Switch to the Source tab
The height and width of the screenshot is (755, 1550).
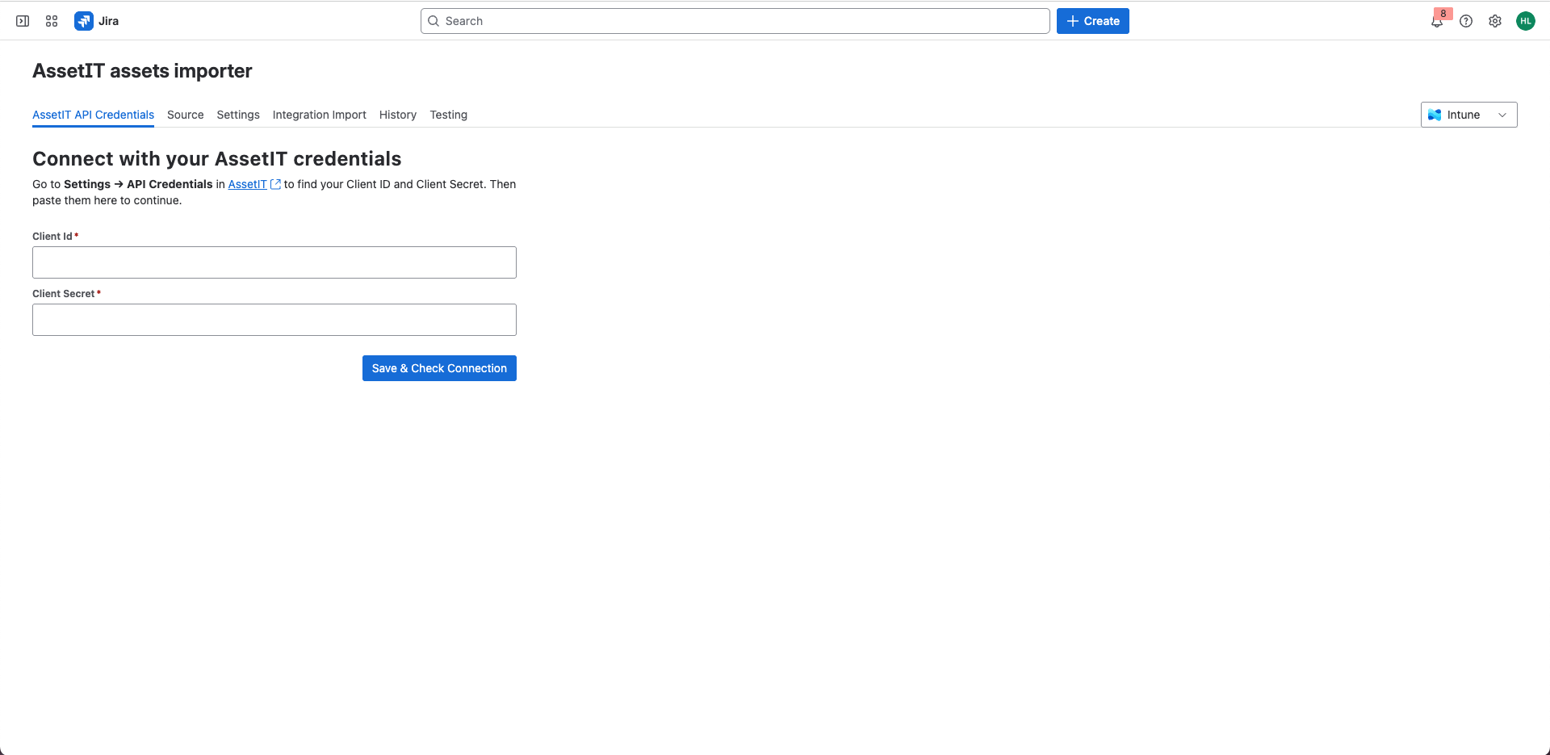(x=185, y=115)
